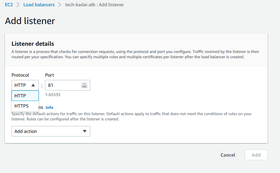Viewport: 280px width, 173px height.
Task: Click the tech-kadai-alb : Add listener breadcrumb
Action: (94, 5)
